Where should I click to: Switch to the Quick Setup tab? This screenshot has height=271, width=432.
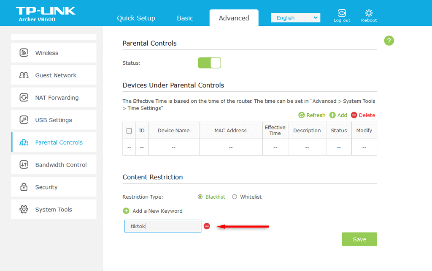[x=136, y=18]
